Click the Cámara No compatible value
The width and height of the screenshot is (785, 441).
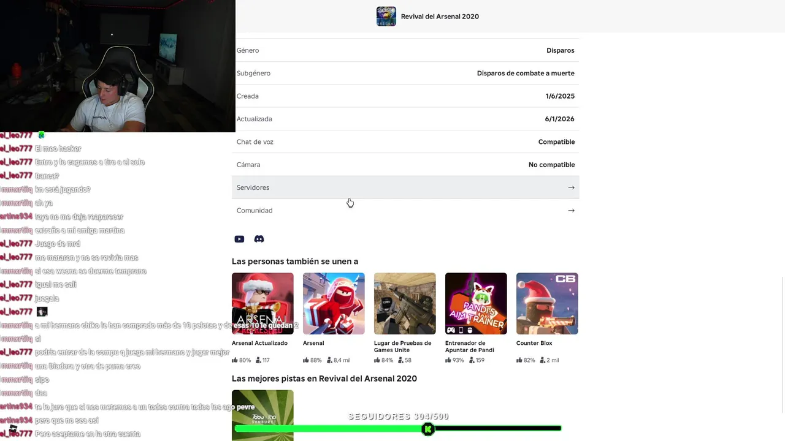(551, 165)
